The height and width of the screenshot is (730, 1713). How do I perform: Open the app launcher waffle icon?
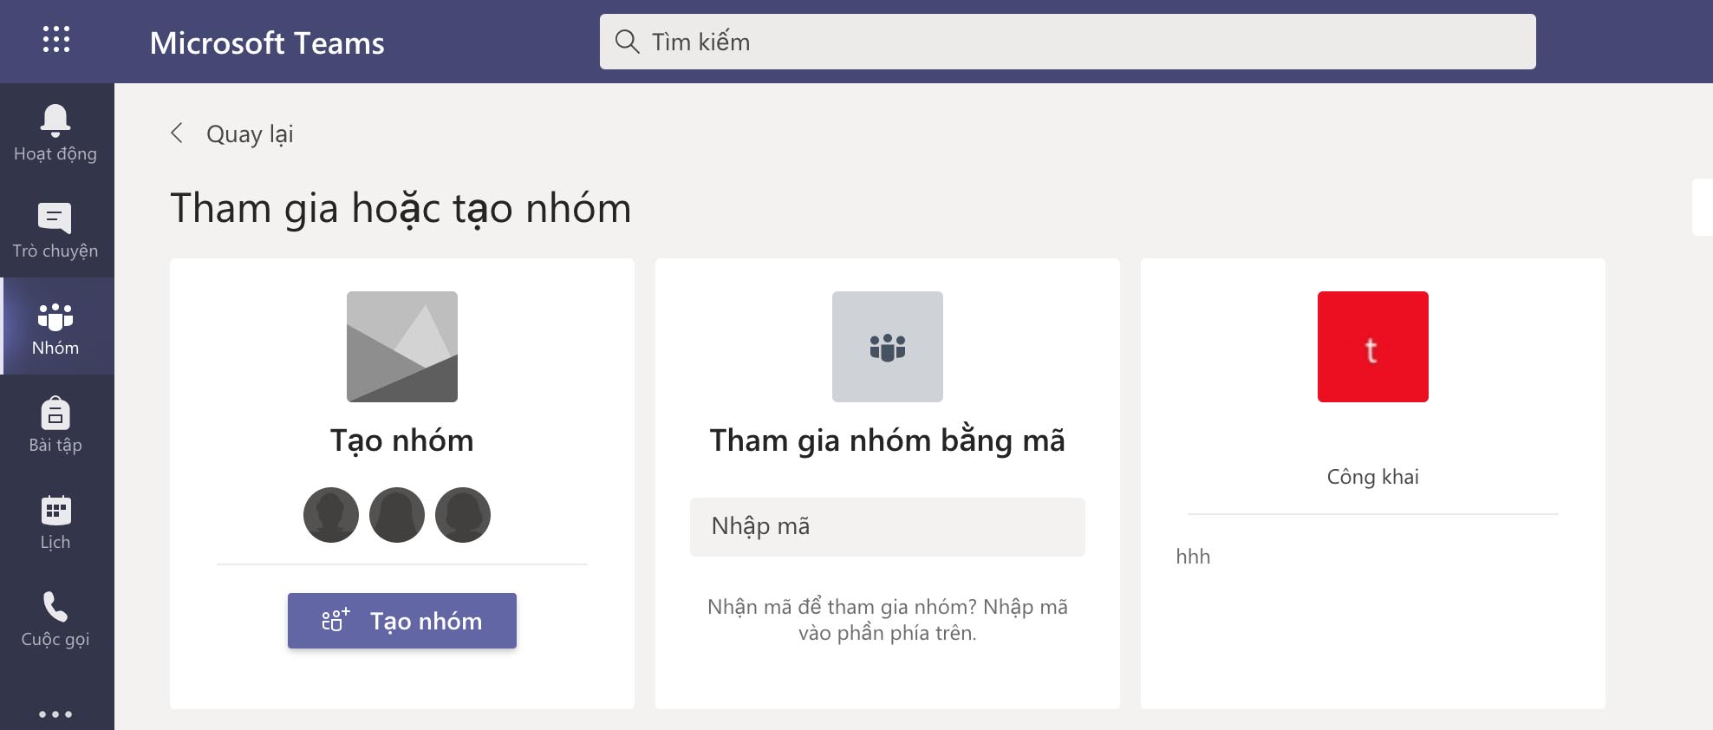[x=56, y=40]
